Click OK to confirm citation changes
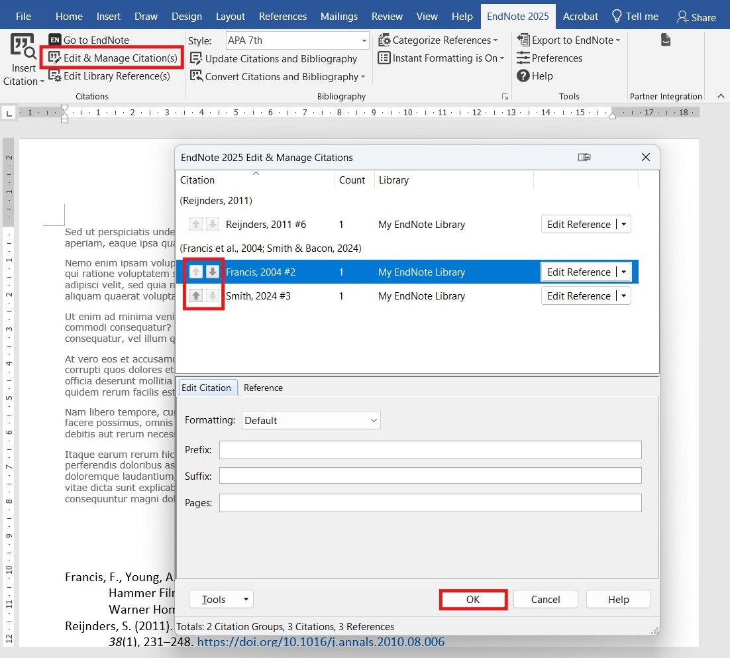 pos(473,599)
